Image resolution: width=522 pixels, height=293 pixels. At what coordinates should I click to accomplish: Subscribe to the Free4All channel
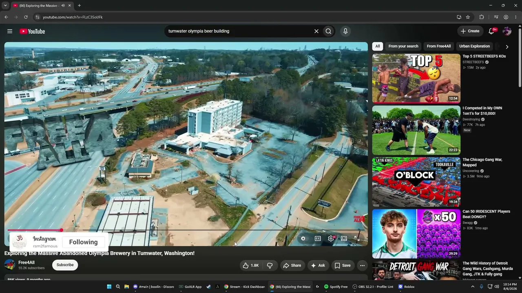pos(65,265)
